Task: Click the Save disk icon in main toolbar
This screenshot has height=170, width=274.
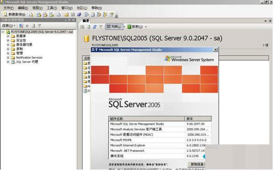Action: tap(73, 15)
